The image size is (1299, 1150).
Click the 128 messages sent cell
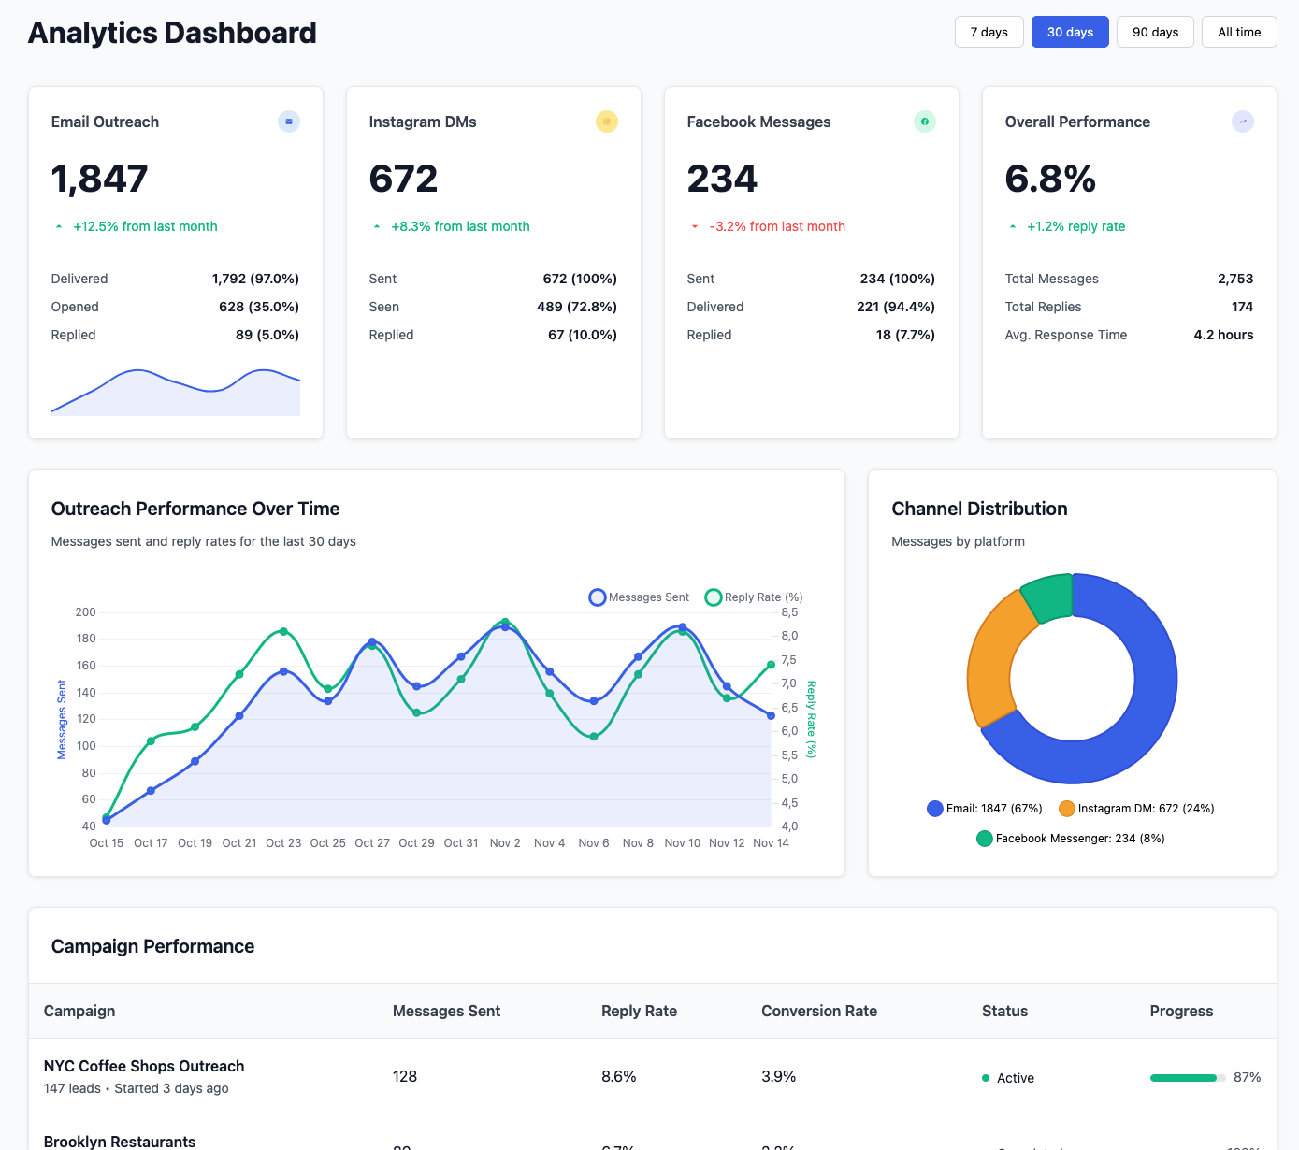click(405, 1076)
